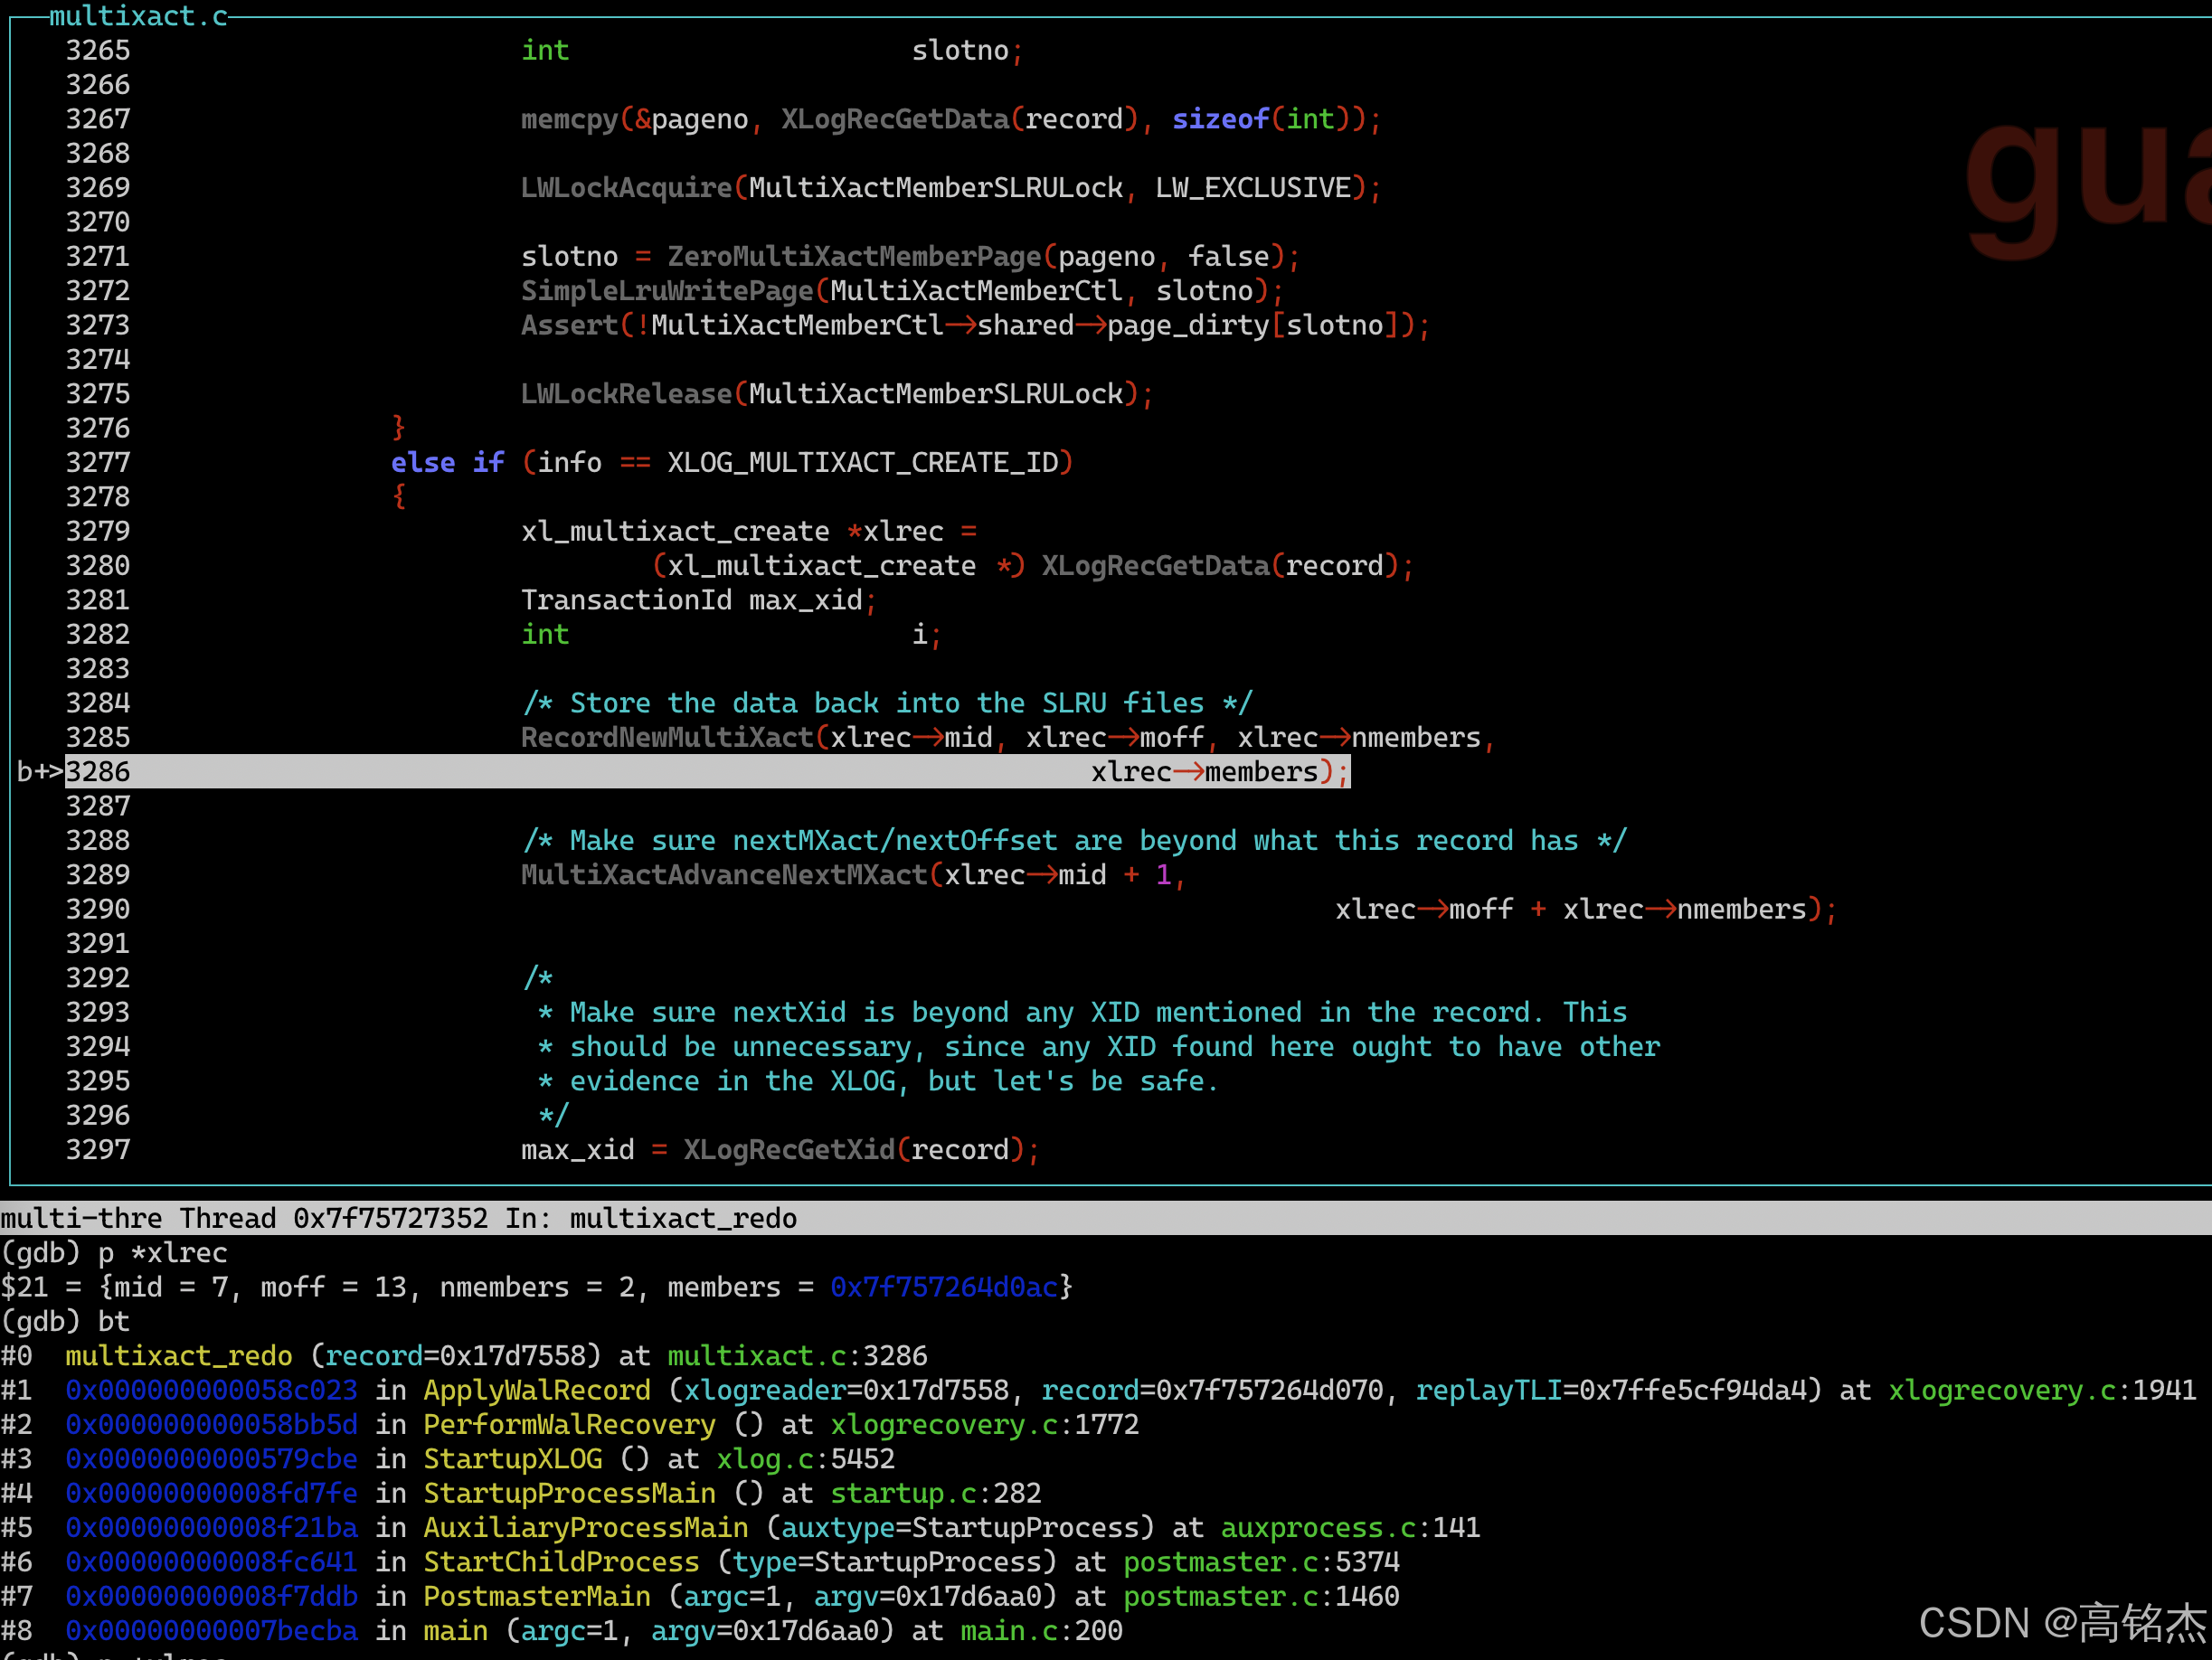Screen dimensions: 2212x1660
Task: Click the ApplyWalRecord frame name
Action: [537, 1391]
